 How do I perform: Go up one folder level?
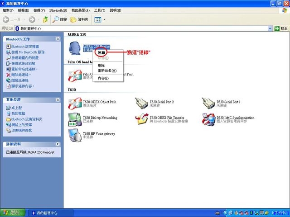click(x=45, y=19)
